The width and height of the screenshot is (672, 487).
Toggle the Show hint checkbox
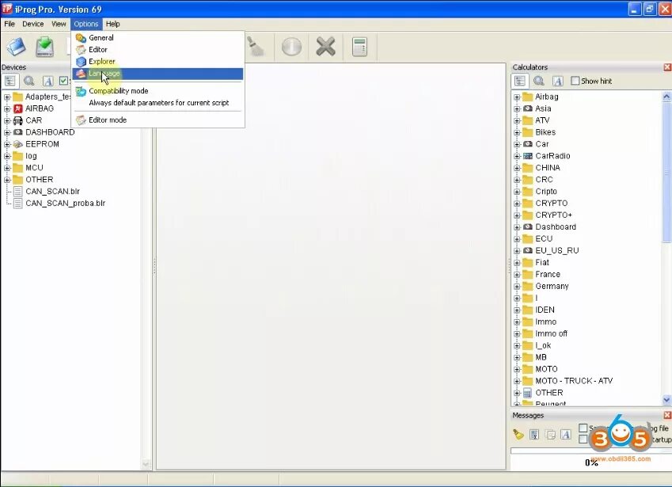575,81
